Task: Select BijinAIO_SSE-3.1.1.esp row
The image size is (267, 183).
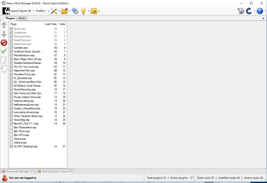Action: pyautogui.click(x=38, y=124)
